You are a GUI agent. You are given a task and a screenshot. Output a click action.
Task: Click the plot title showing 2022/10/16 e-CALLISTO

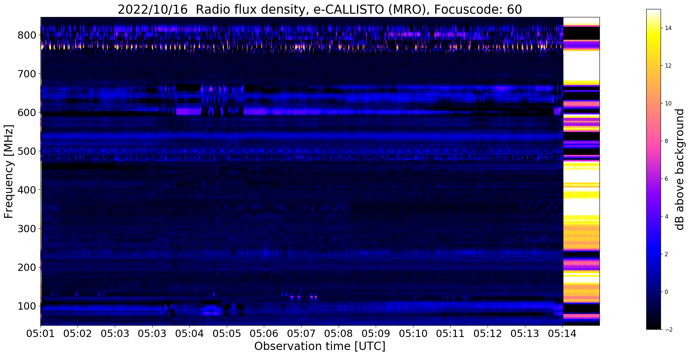click(320, 9)
